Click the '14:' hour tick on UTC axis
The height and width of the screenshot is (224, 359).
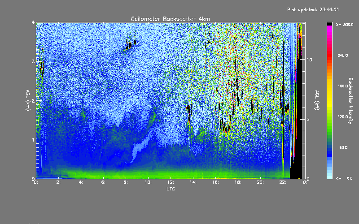tap(193, 182)
